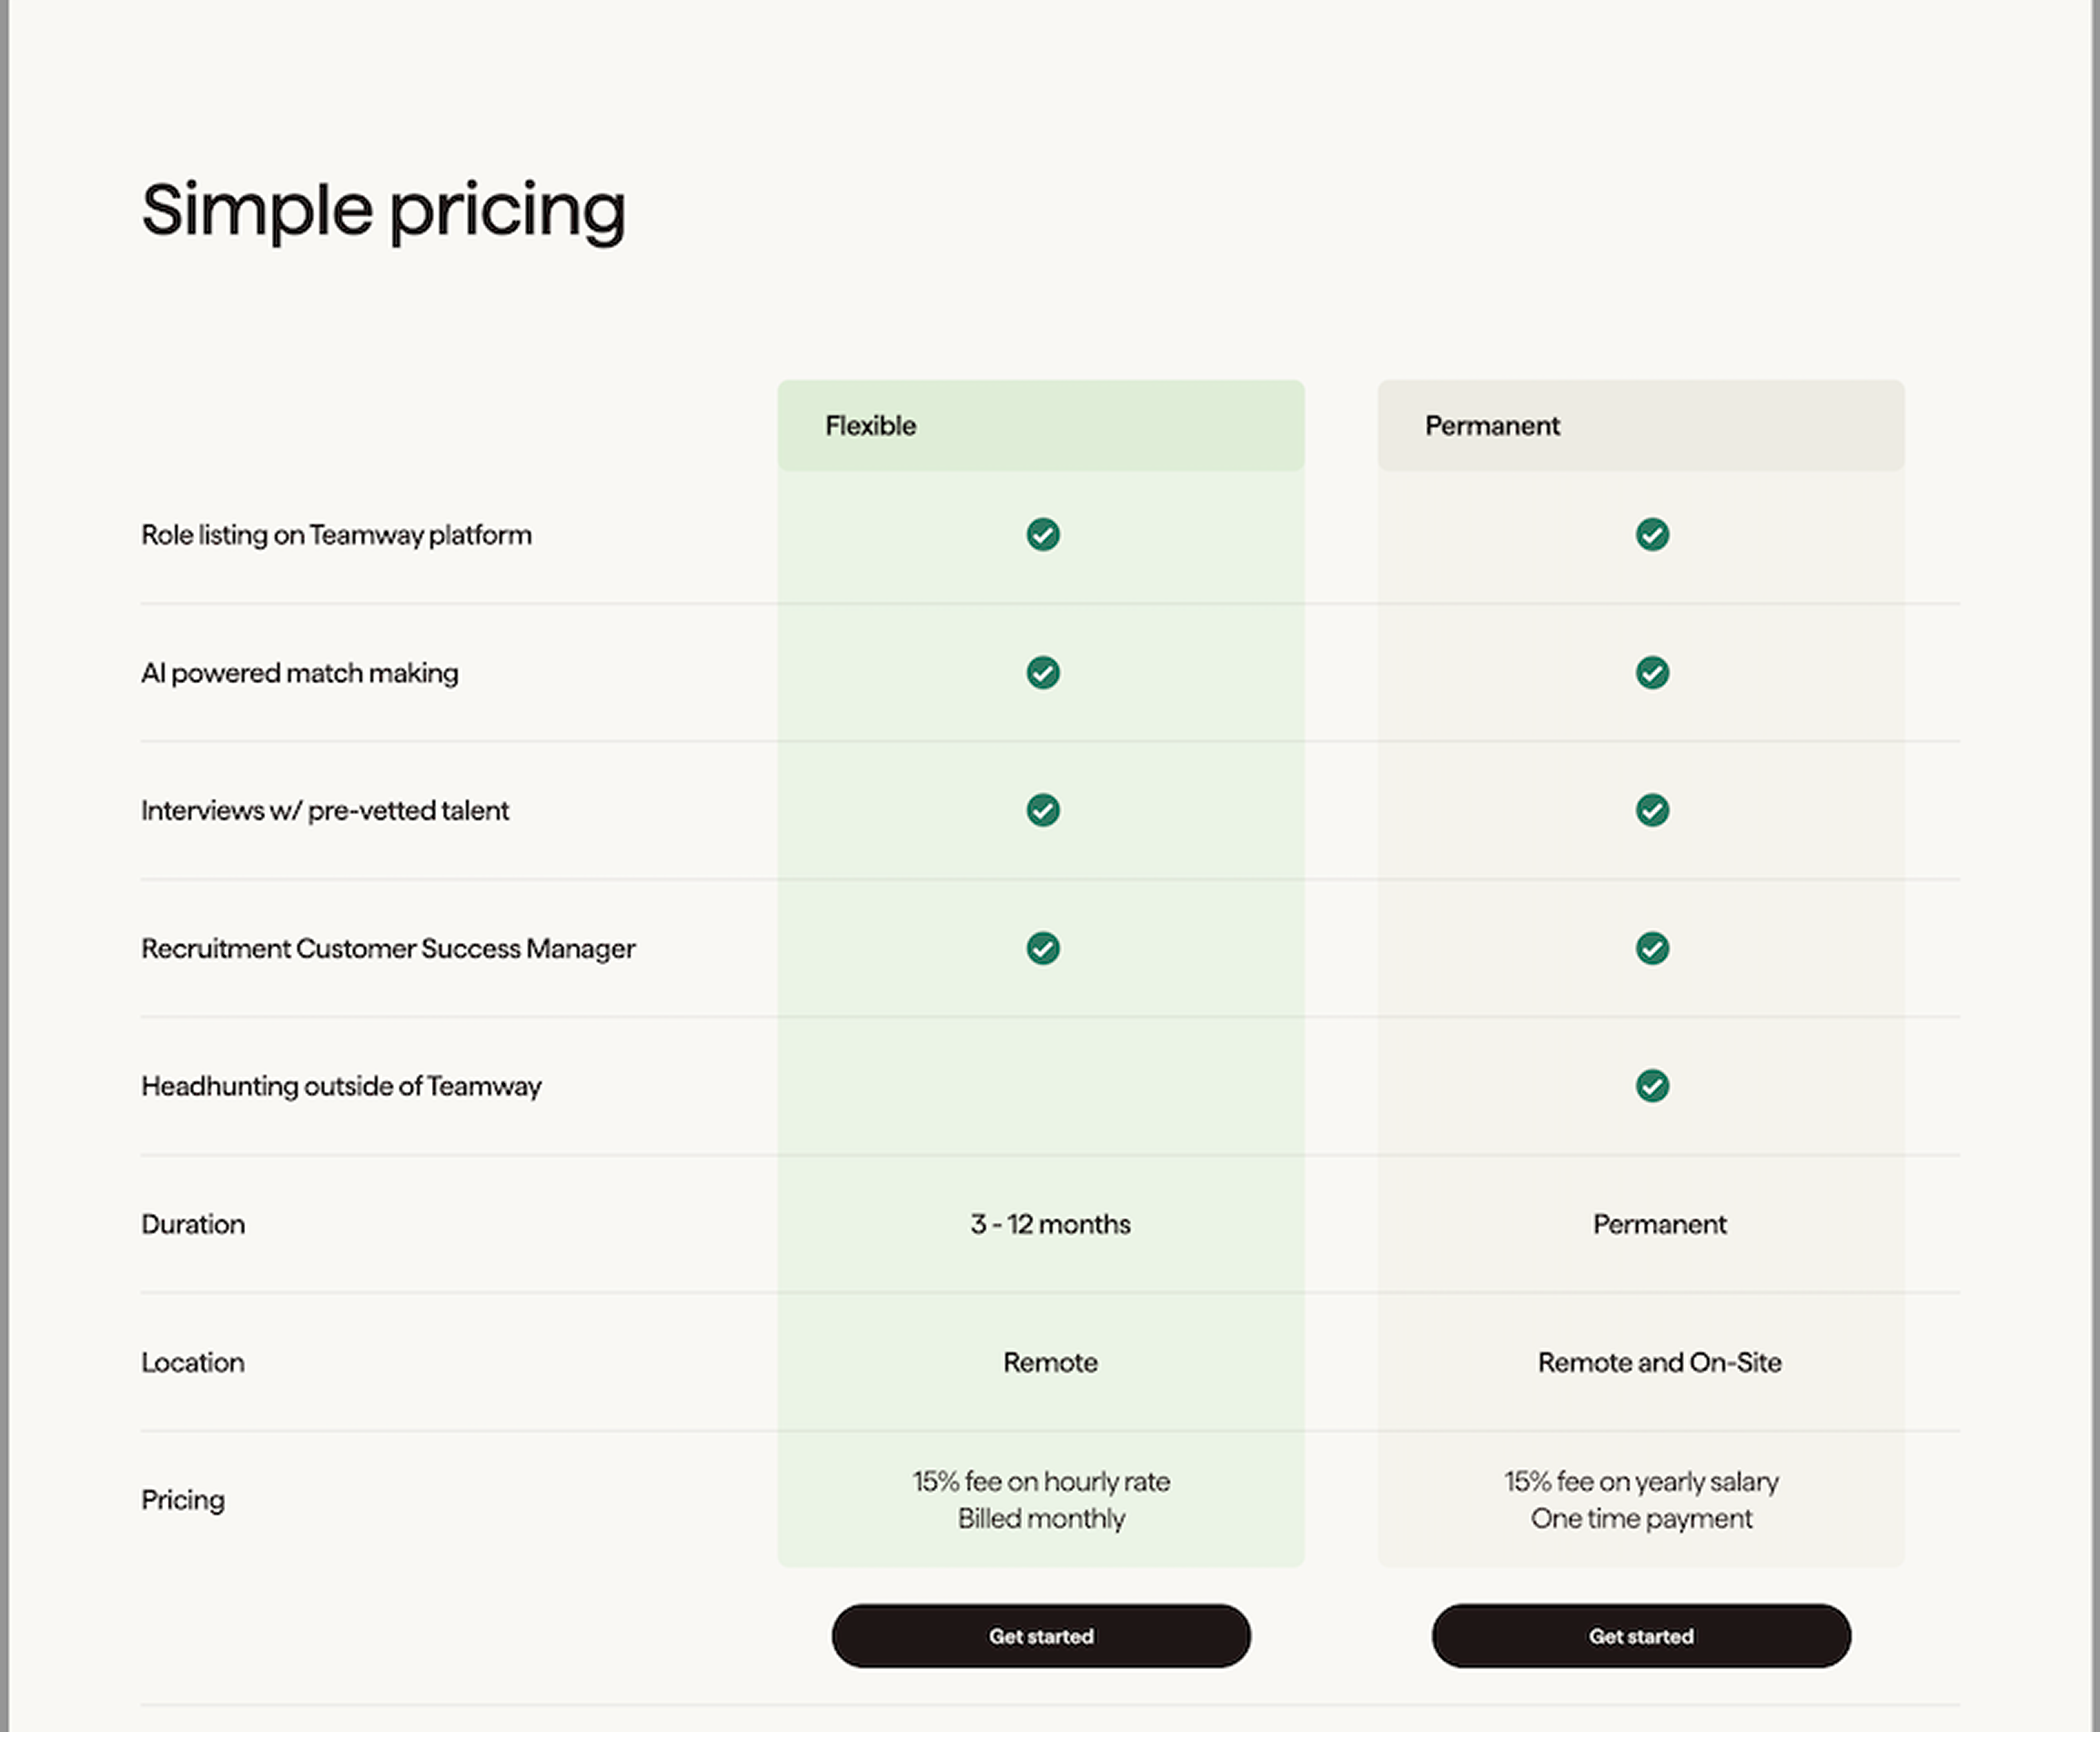Click the Headhunting outside of Teamway label
Image resolution: width=2100 pixels, height=1753 pixels.
pyautogui.click(x=341, y=1086)
